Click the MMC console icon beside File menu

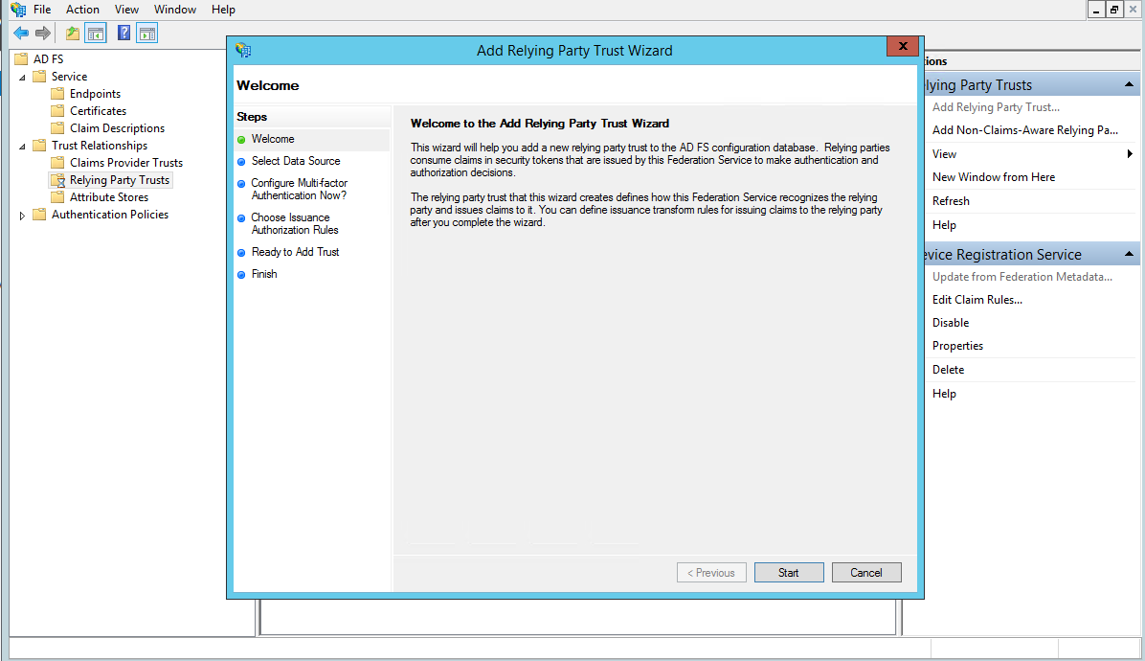[17, 10]
